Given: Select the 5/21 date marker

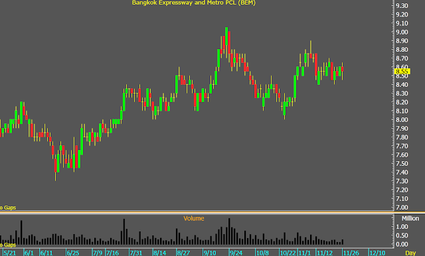Looking at the screenshot, I should 10,253.
